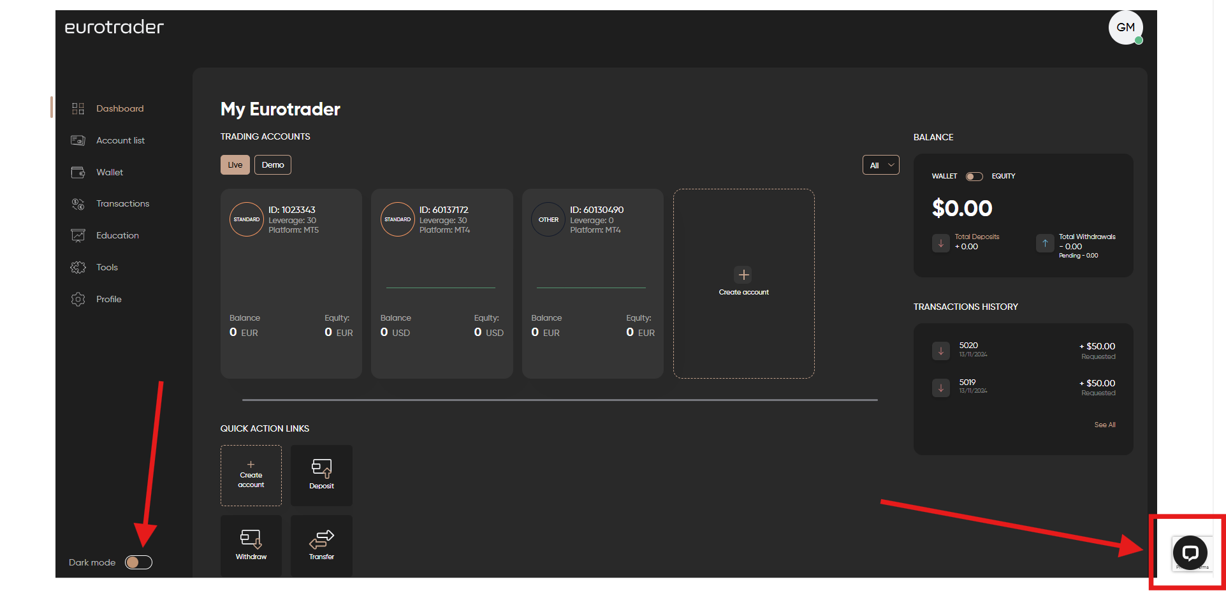Click the accounts horizontal scrollbar
The height and width of the screenshot is (591, 1226).
[x=560, y=400]
